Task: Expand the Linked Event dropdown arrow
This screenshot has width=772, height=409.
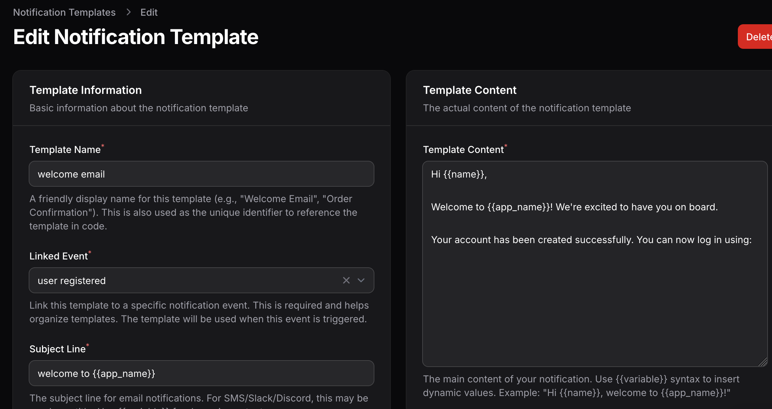Action: (x=361, y=280)
